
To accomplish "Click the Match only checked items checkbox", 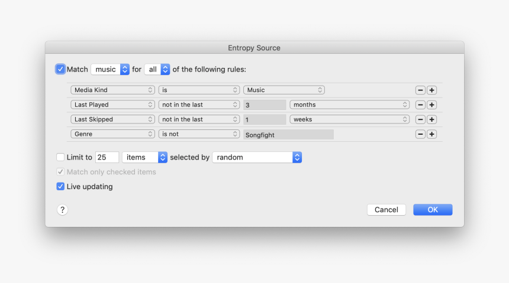I will coord(60,172).
